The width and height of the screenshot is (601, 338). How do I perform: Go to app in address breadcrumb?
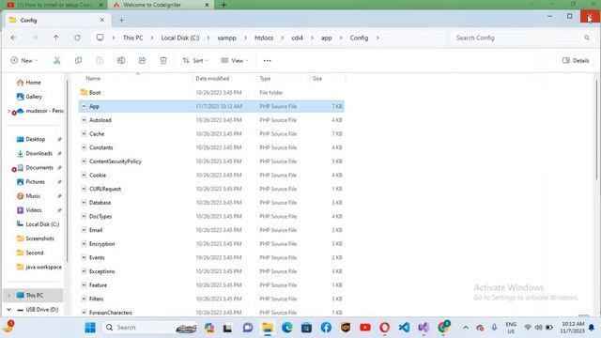tap(326, 38)
